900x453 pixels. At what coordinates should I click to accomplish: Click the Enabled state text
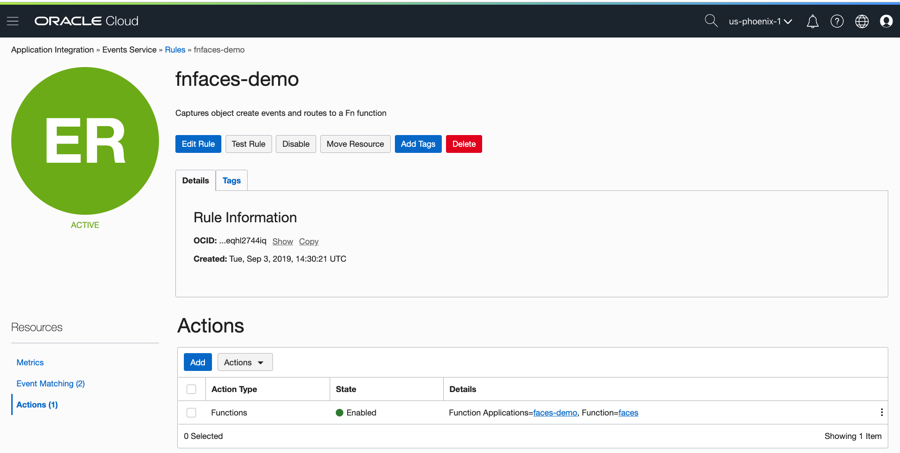pos(362,413)
